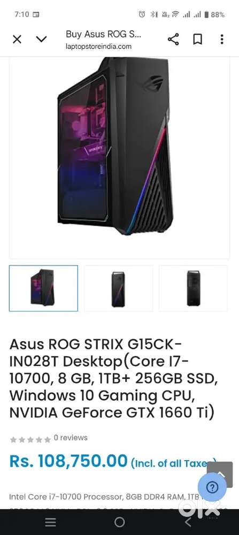Tap the 'Buy Asus ROG S...' page title
Image resolution: width=239 pixels, height=535 pixels.
click(103, 34)
